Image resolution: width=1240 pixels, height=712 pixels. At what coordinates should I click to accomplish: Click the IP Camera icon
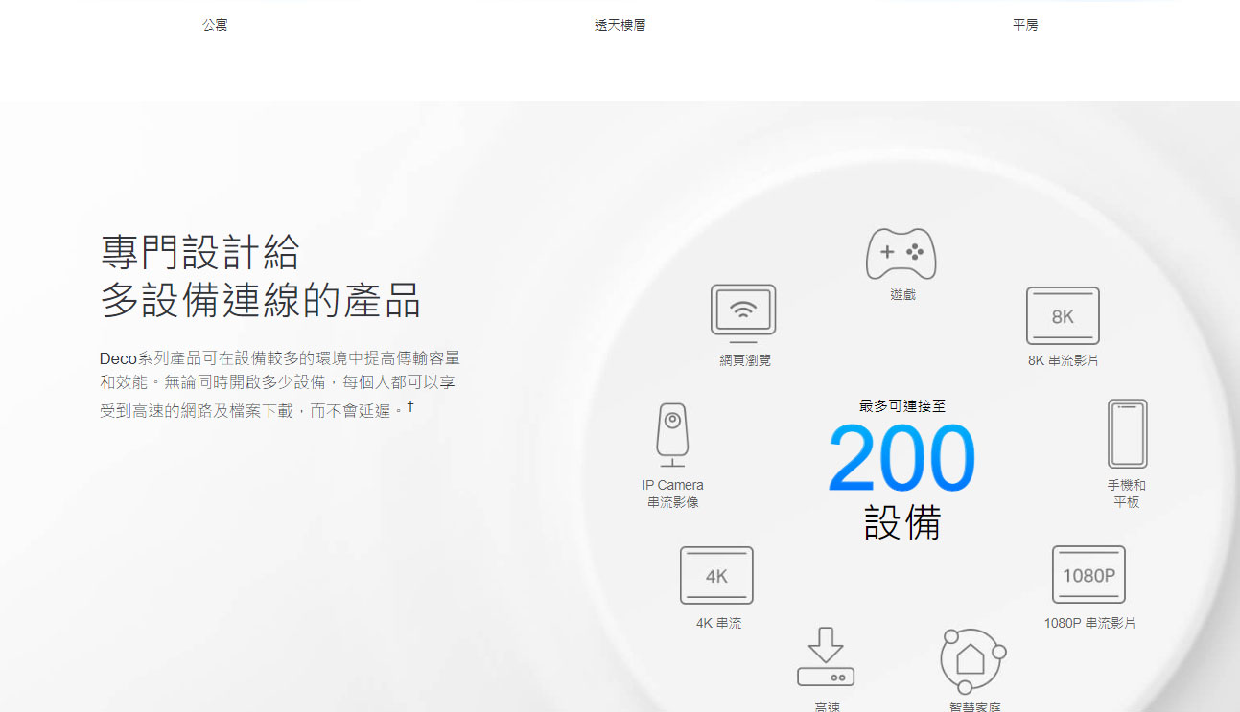(672, 436)
